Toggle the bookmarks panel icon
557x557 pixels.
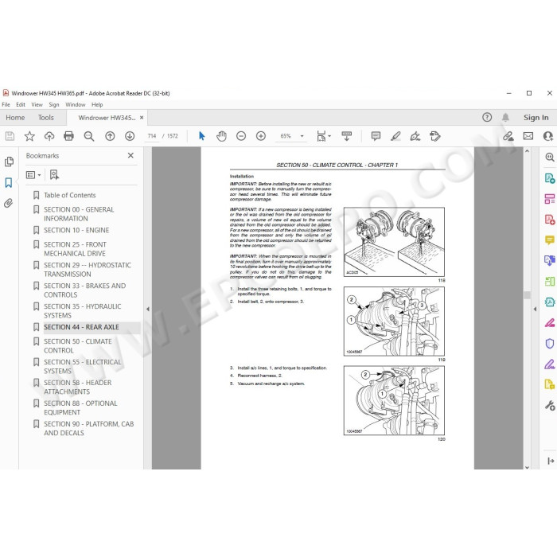pos(9,182)
